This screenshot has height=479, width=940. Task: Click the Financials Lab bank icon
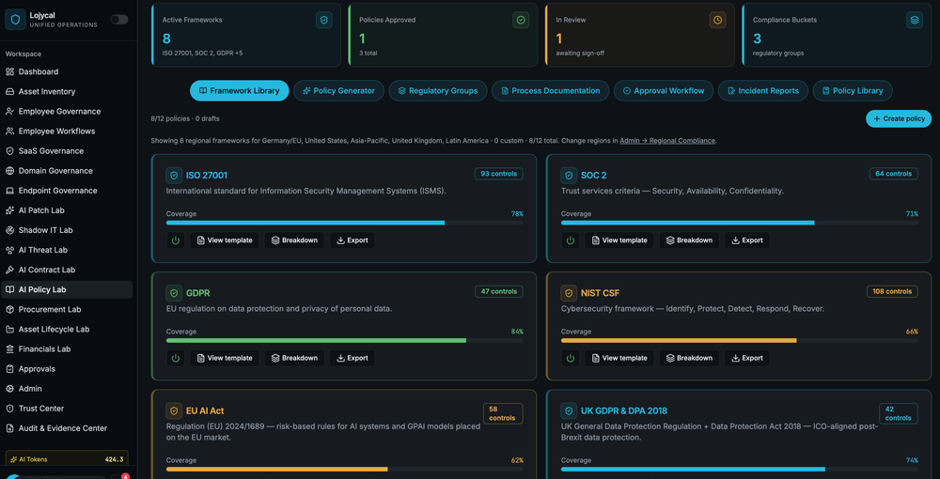pyautogui.click(x=9, y=348)
